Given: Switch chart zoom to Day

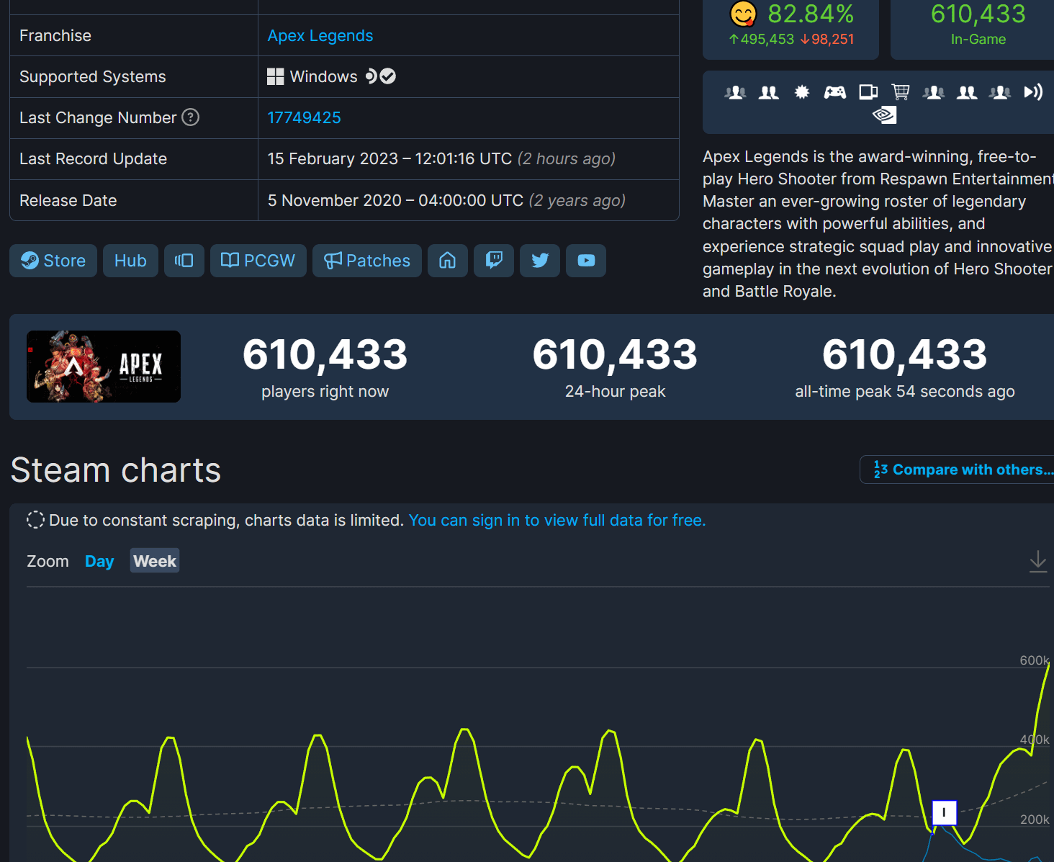Looking at the screenshot, I should (x=99, y=561).
